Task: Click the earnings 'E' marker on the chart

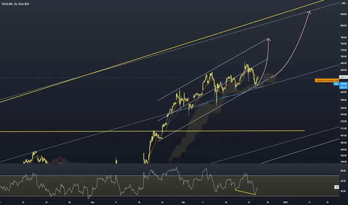Action: click(60, 160)
